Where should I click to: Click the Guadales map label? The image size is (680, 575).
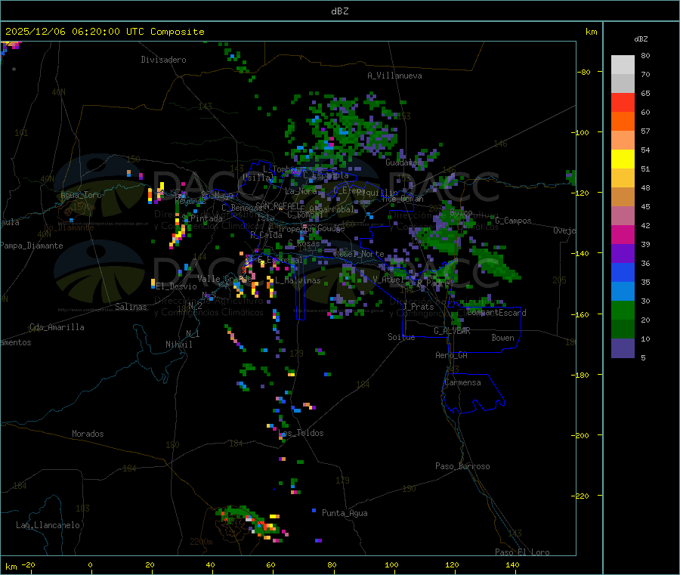[403, 162]
